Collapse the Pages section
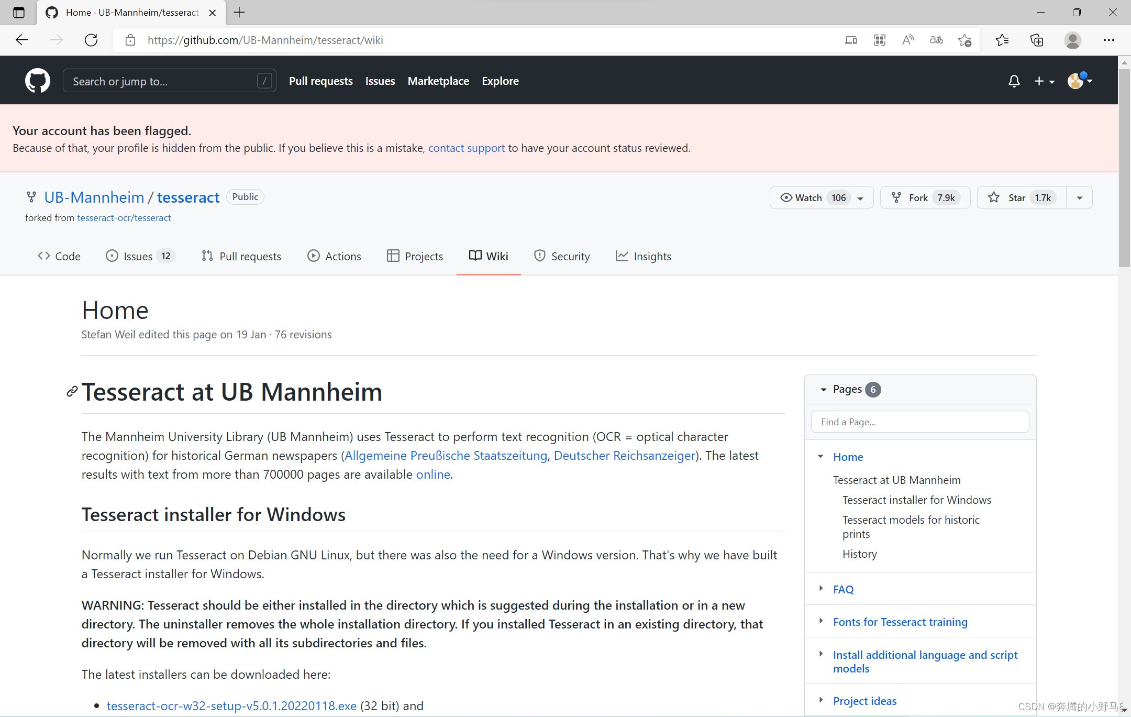Viewport: 1131px width, 717px height. [x=824, y=389]
